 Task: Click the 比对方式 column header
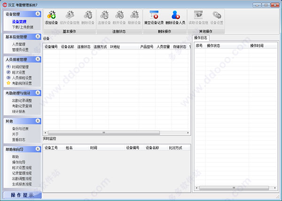178,148
